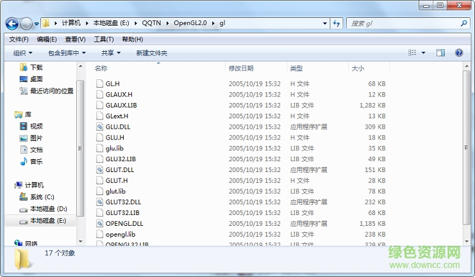
Task: Sort by 类型 column header
Action: (296, 68)
